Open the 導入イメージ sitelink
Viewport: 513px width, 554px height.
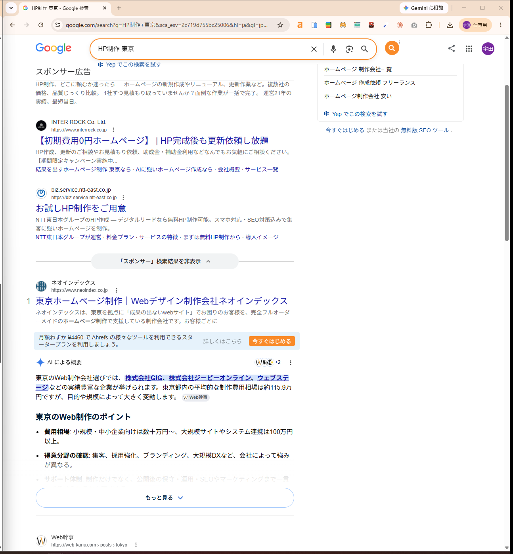point(262,237)
